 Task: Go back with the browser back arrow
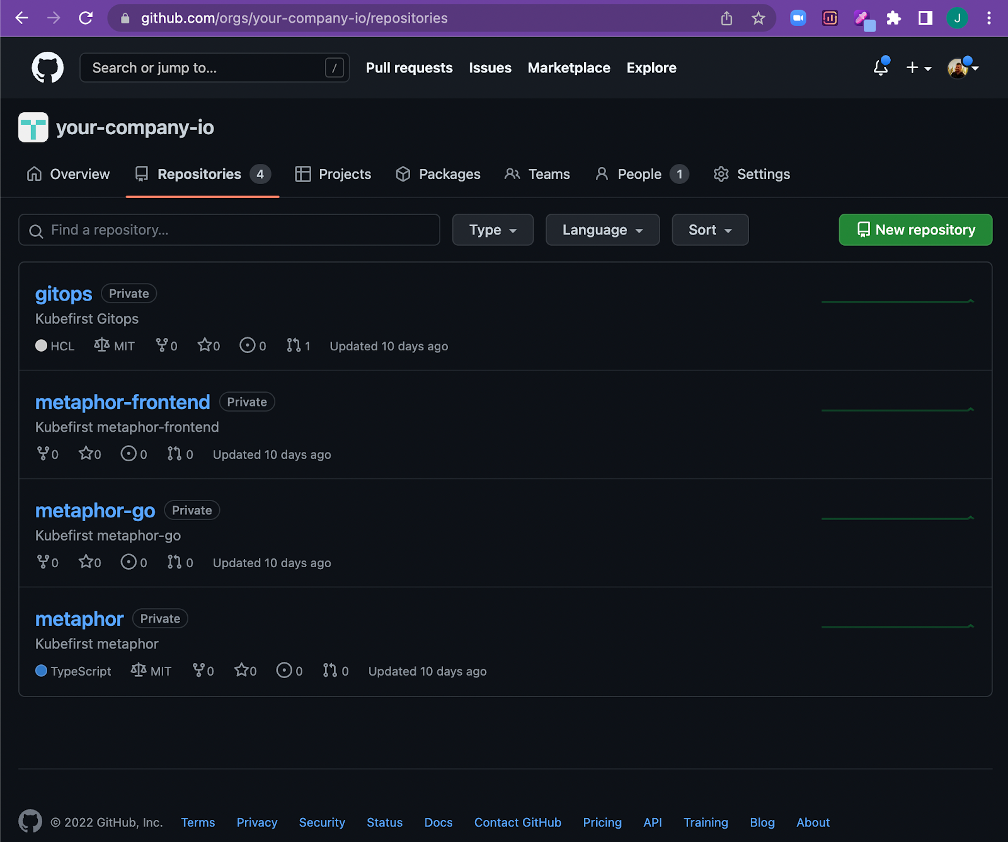[22, 18]
